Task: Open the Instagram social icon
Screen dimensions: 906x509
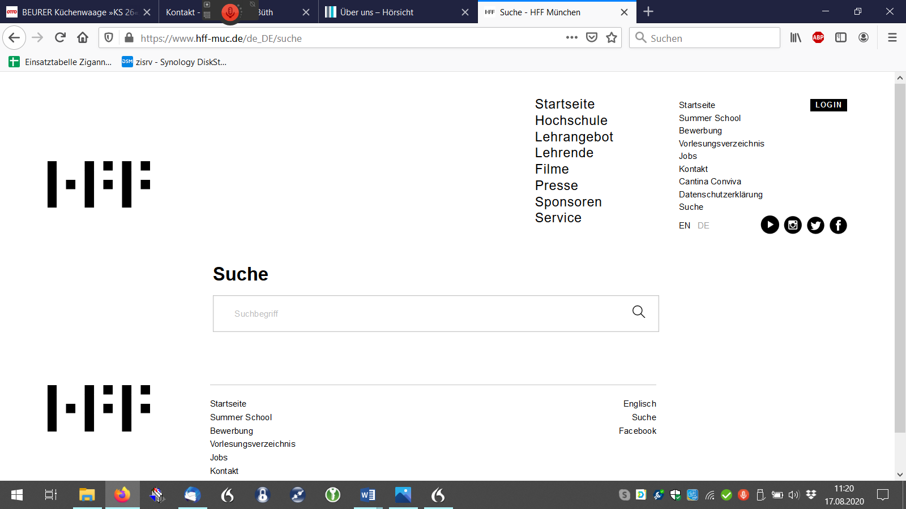Action: (x=793, y=225)
